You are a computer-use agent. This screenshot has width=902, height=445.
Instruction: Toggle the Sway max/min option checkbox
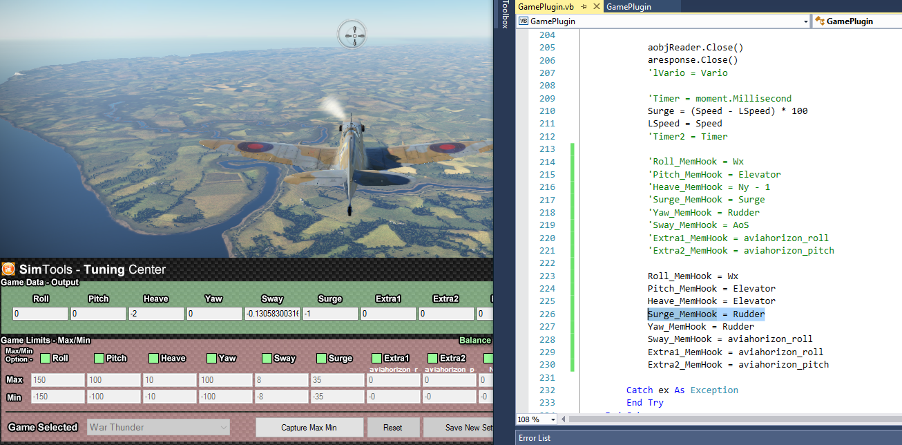pos(267,358)
